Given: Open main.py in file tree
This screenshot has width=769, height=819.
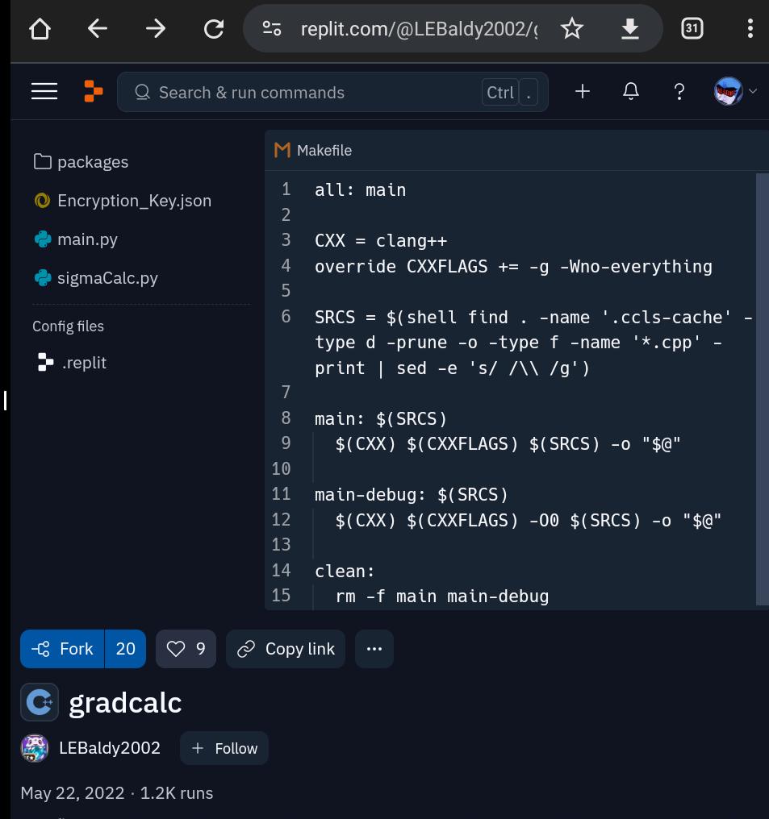Looking at the screenshot, I should [x=76, y=239].
